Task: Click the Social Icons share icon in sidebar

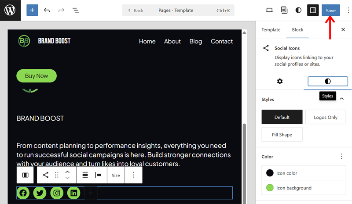Action: (266, 48)
